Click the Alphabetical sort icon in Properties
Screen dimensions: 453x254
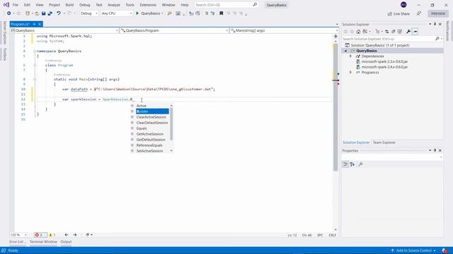[352, 164]
